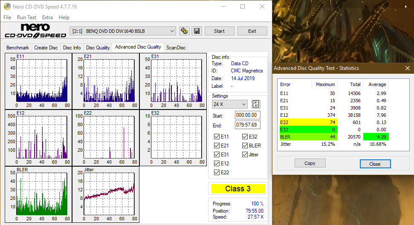Click the speed reading 27.57 X
414x225 pixels.
pos(255,217)
